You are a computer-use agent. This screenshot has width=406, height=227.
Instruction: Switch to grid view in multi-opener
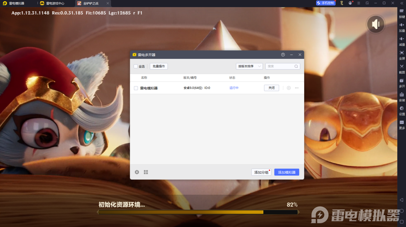pos(146,172)
